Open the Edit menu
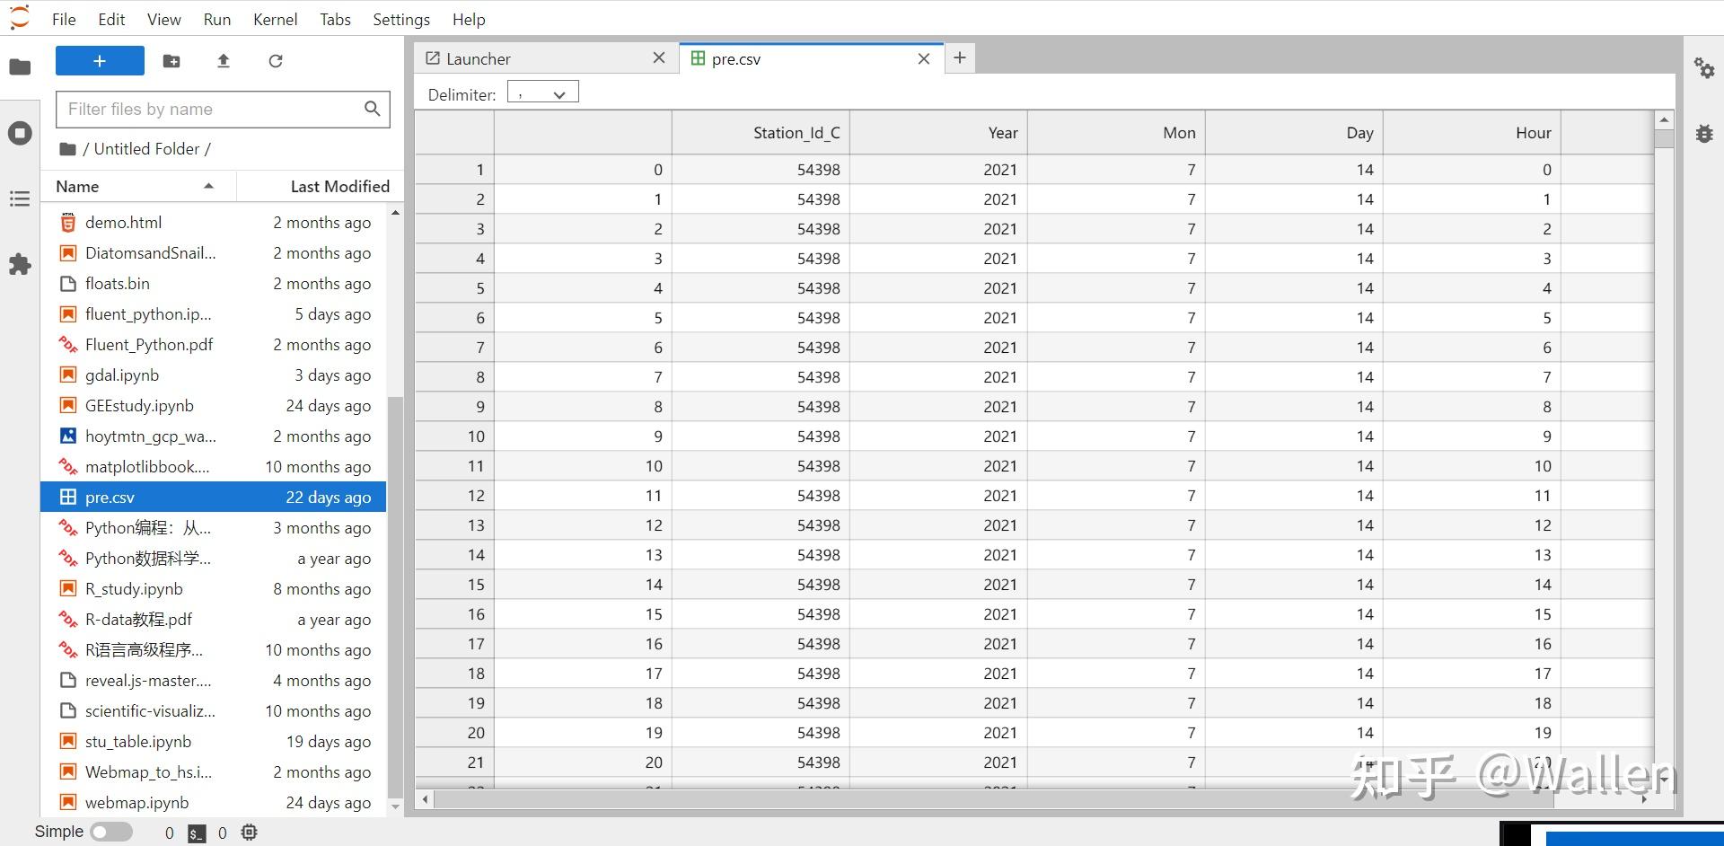Screen dimensions: 1724x846 coord(111,19)
